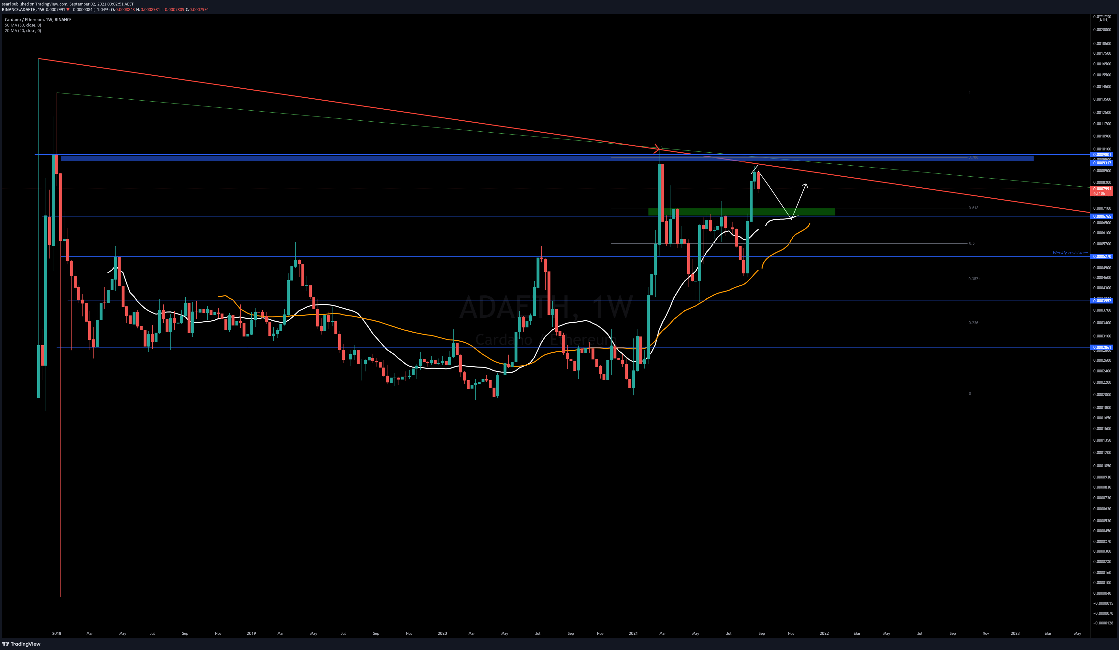The width and height of the screenshot is (1119, 650).
Task: Click the 2020 label on time axis
Action: pos(442,633)
